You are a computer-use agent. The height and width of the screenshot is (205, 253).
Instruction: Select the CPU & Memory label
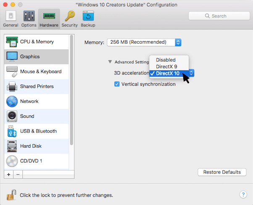point(37,42)
